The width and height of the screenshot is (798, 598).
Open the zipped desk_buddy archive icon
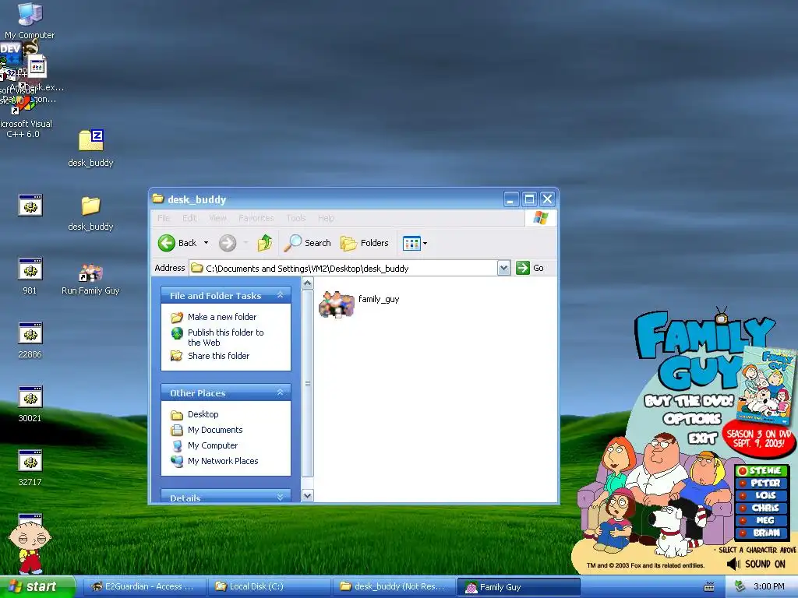[x=90, y=148]
